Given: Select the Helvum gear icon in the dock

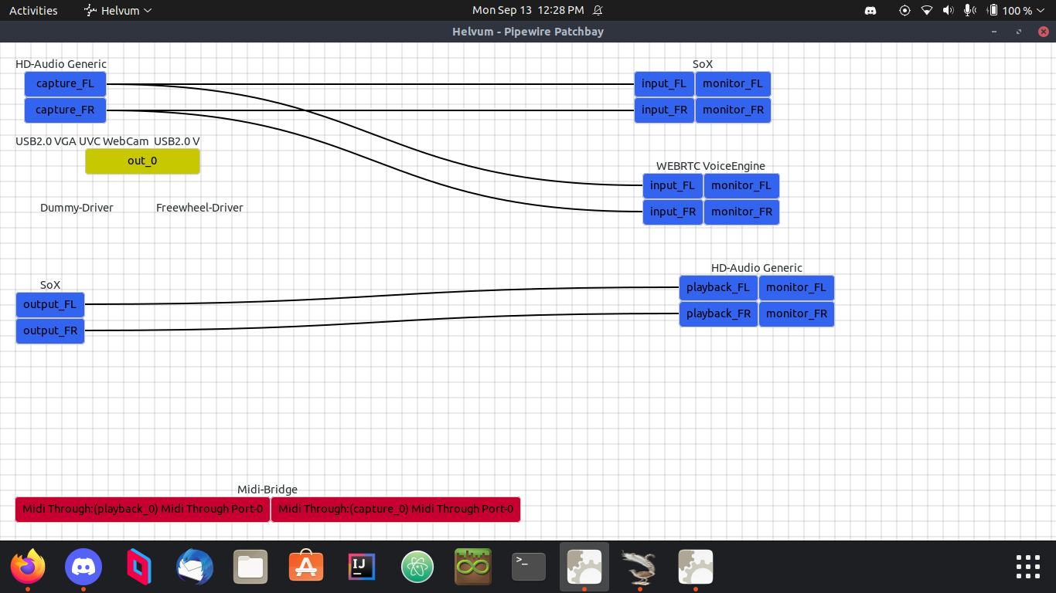Looking at the screenshot, I should pyautogui.click(x=584, y=566).
